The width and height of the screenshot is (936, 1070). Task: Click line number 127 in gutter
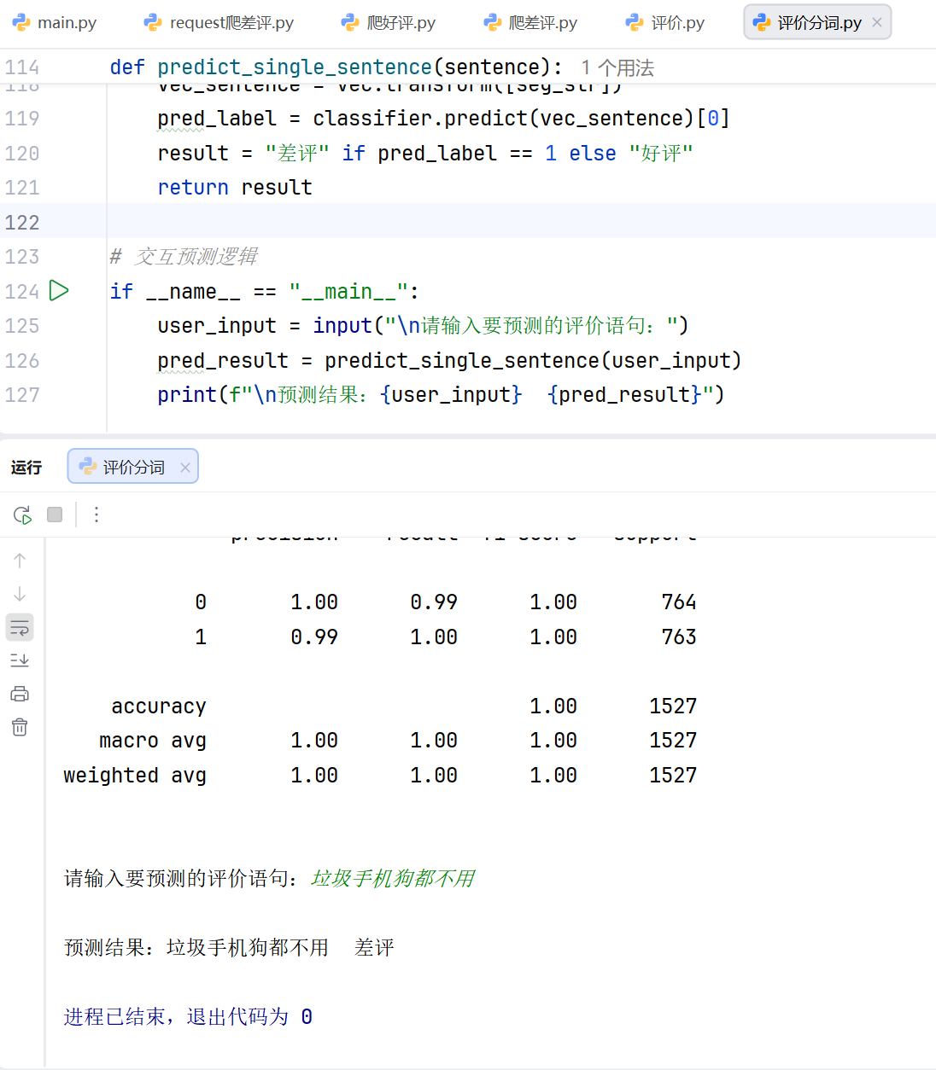pos(22,395)
